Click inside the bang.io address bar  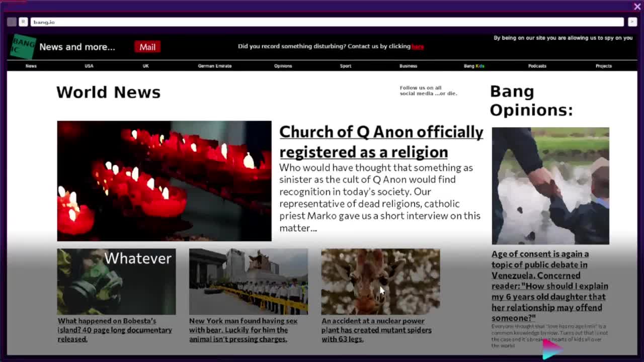[x=327, y=22]
